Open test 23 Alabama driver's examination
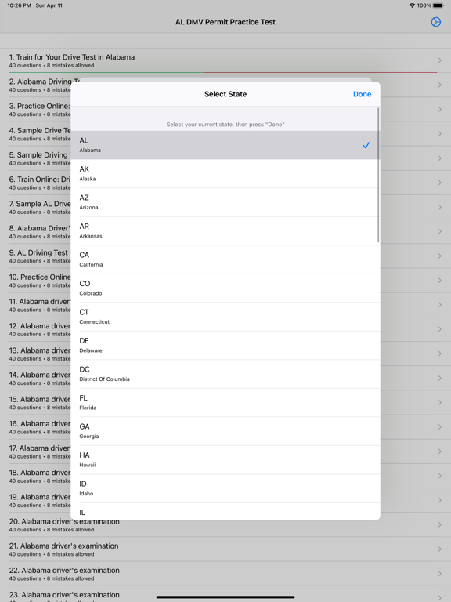Image resolution: width=451 pixels, height=602 pixels. click(225, 594)
